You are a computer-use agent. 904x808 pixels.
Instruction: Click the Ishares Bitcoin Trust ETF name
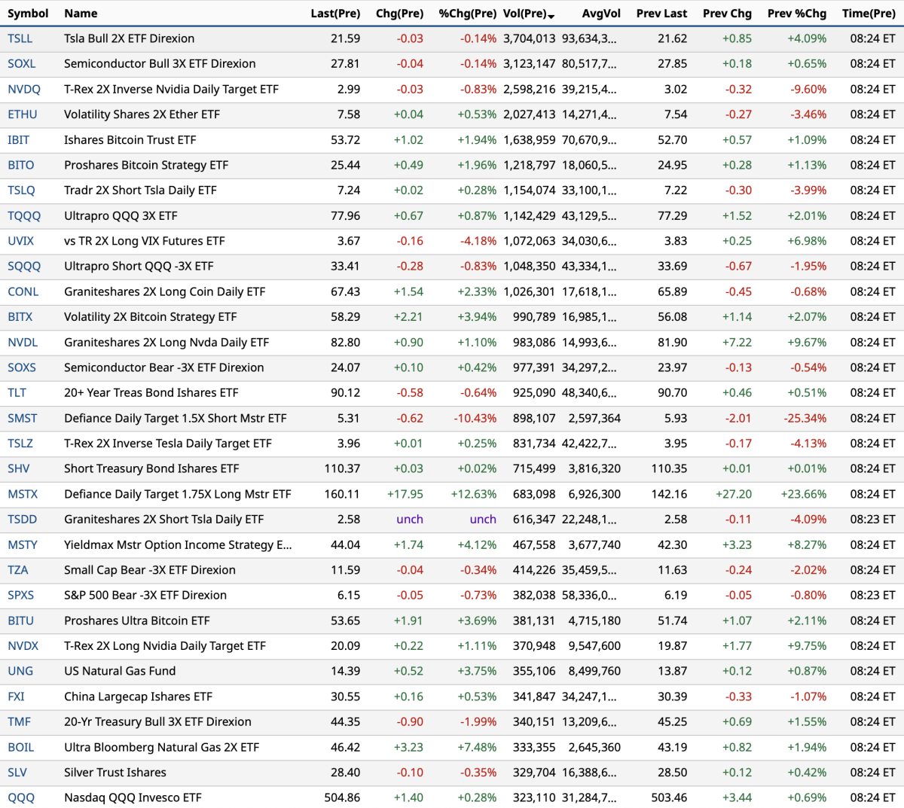pos(130,140)
